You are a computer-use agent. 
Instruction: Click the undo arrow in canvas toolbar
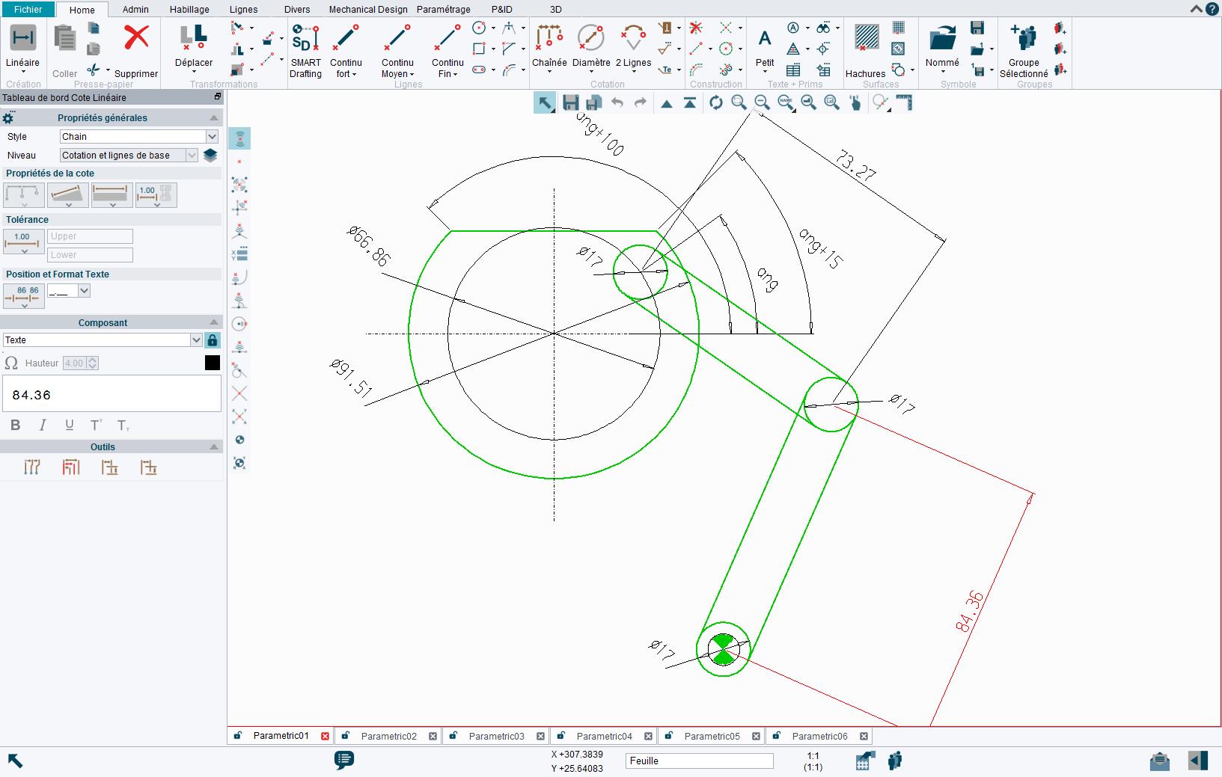point(617,103)
